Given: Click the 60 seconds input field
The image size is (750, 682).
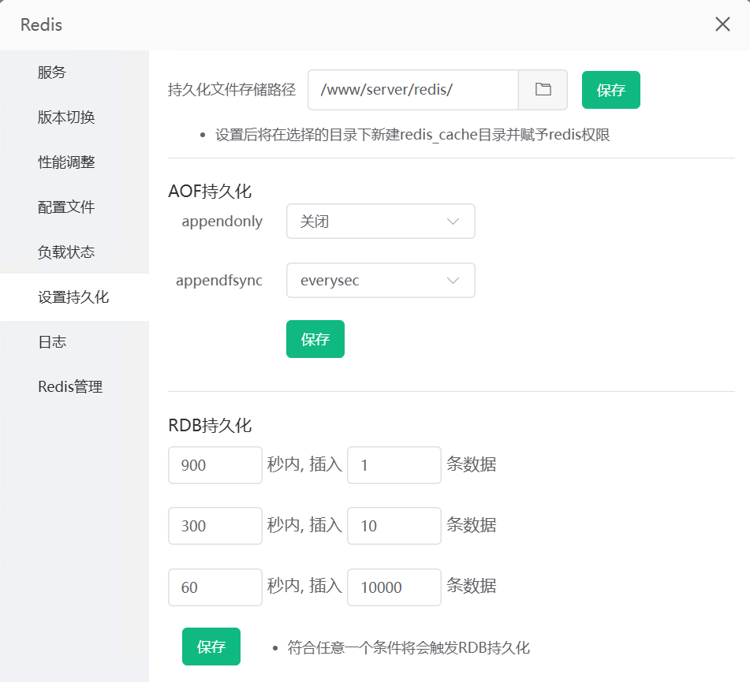Looking at the screenshot, I should [x=215, y=587].
